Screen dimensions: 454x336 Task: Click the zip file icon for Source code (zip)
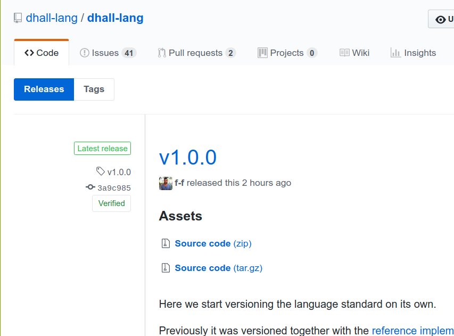click(x=166, y=243)
